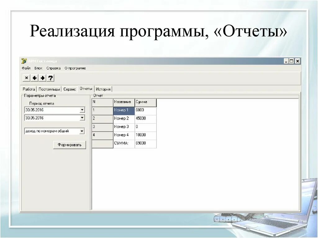Switch to the Работа tab
The image size is (318, 238).
coord(29,89)
